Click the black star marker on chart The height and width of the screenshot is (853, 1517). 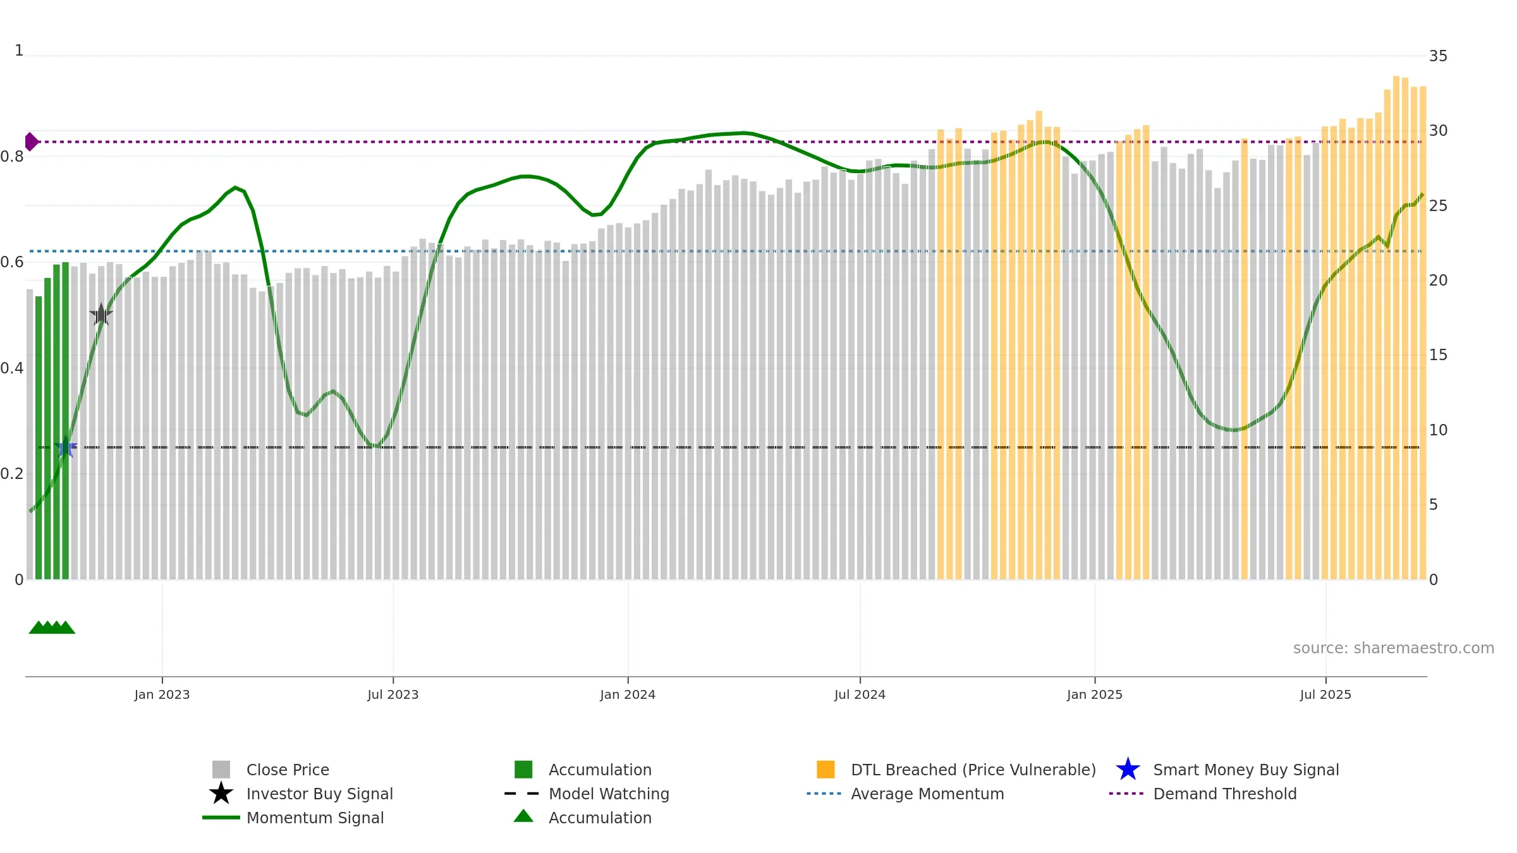(101, 314)
